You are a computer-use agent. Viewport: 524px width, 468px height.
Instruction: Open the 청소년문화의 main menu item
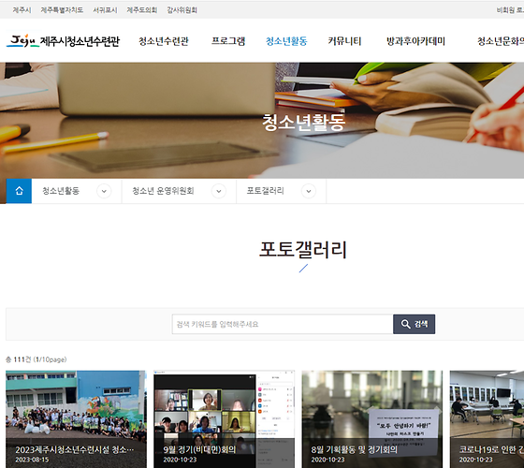[x=501, y=41]
